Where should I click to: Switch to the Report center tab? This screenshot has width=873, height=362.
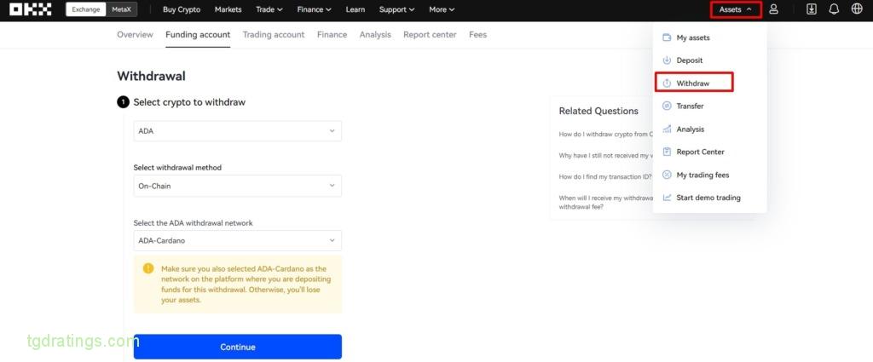[x=430, y=34]
